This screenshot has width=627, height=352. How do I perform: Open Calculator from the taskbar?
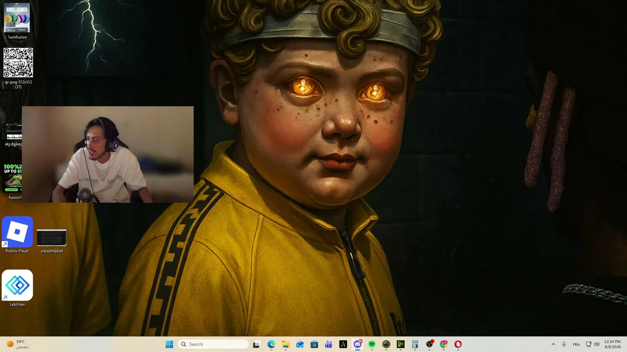(415, 344)
